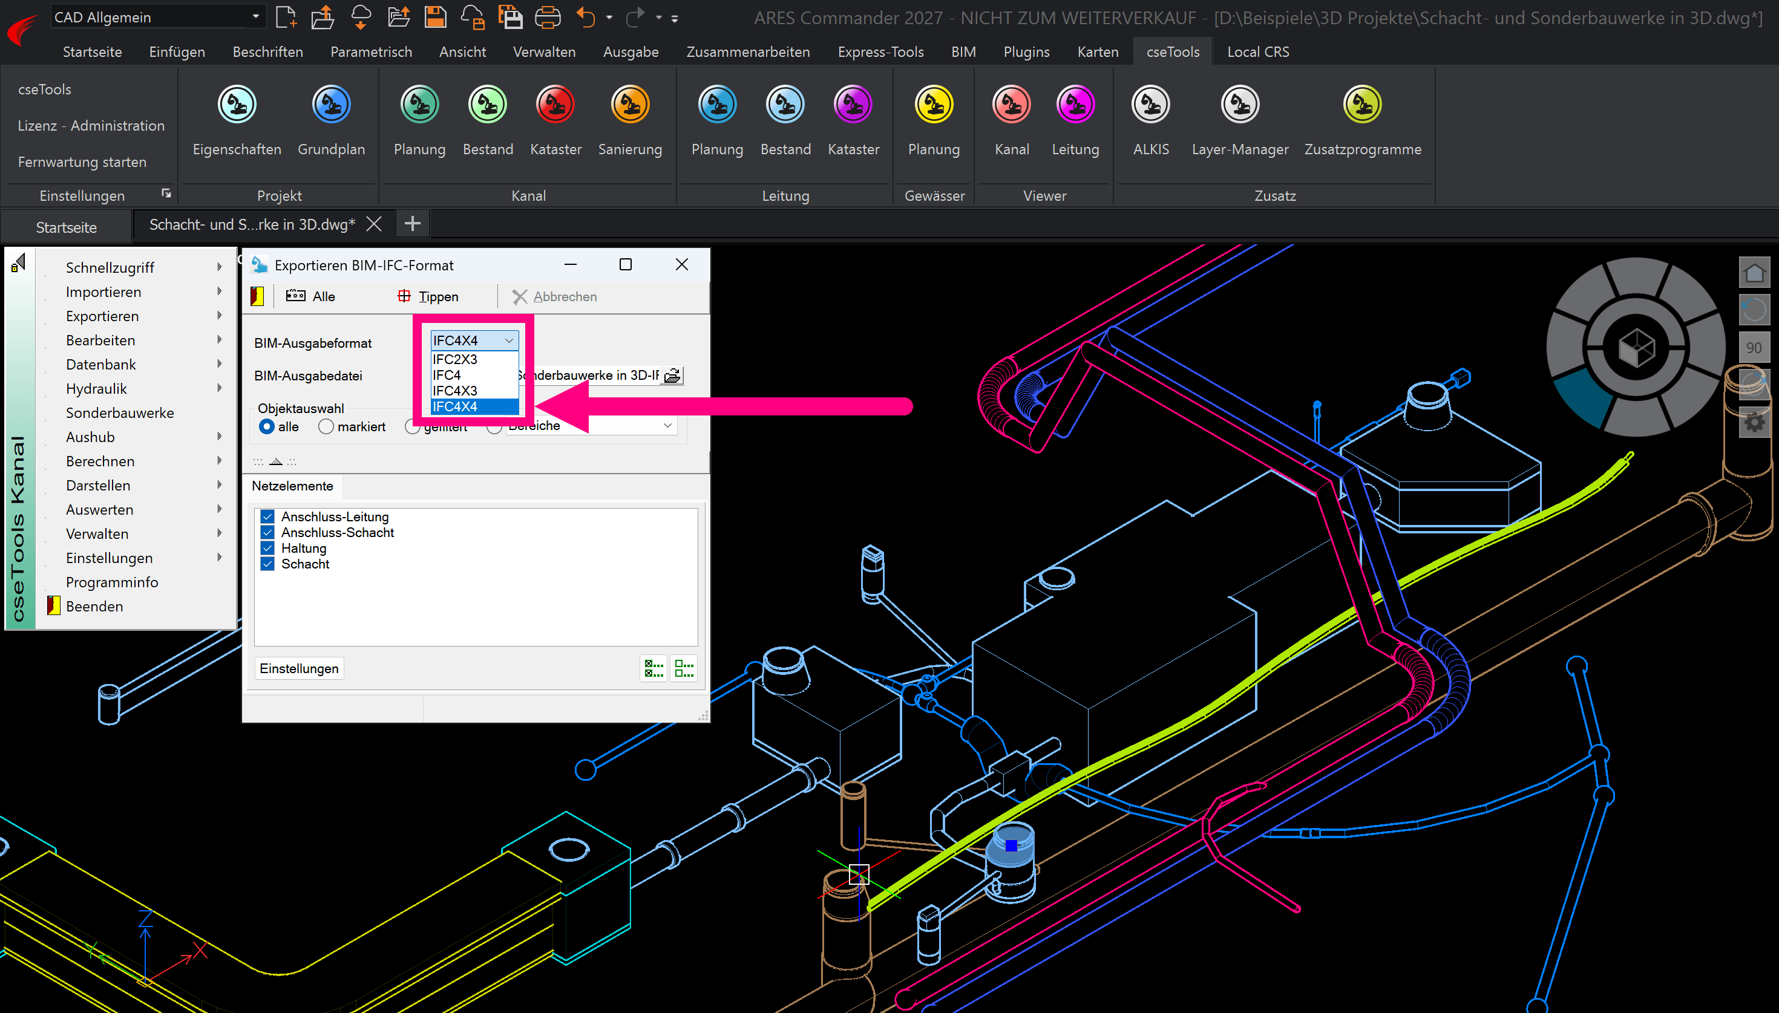
Task: Uncheck the Anschluss-Leitung checkbox
Action: coord(267,517)
